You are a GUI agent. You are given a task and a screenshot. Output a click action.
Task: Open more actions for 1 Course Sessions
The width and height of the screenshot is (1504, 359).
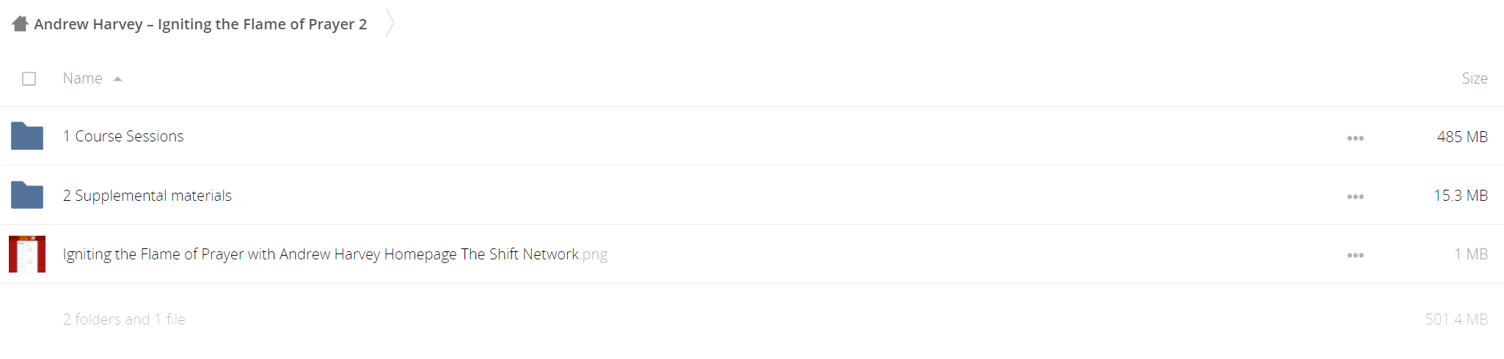(1355, 138)
